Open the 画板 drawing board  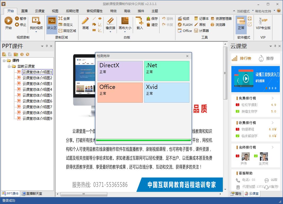point(200,25)
